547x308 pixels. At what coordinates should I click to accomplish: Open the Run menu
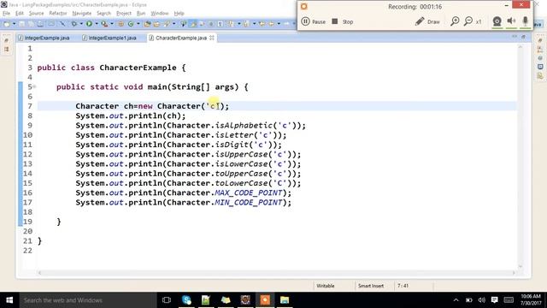(141, 14)
